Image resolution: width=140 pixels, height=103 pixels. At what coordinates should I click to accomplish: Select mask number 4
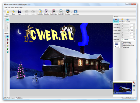click(x=7, y=46)
